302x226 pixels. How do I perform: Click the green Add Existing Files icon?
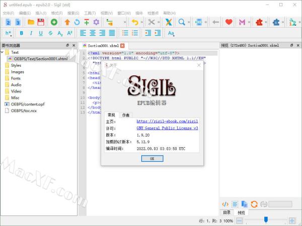tap(54, 22)
